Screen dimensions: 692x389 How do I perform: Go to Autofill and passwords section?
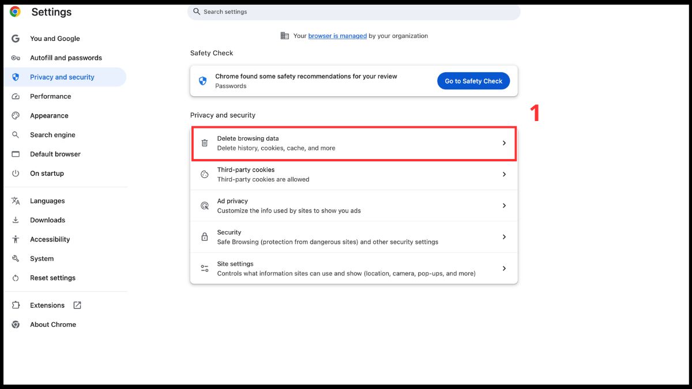(x=65, y=58)
